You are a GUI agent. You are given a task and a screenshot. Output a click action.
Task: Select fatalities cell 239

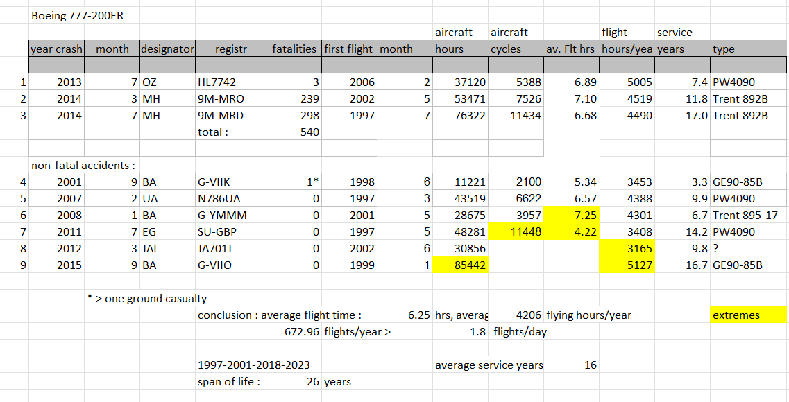294,98
